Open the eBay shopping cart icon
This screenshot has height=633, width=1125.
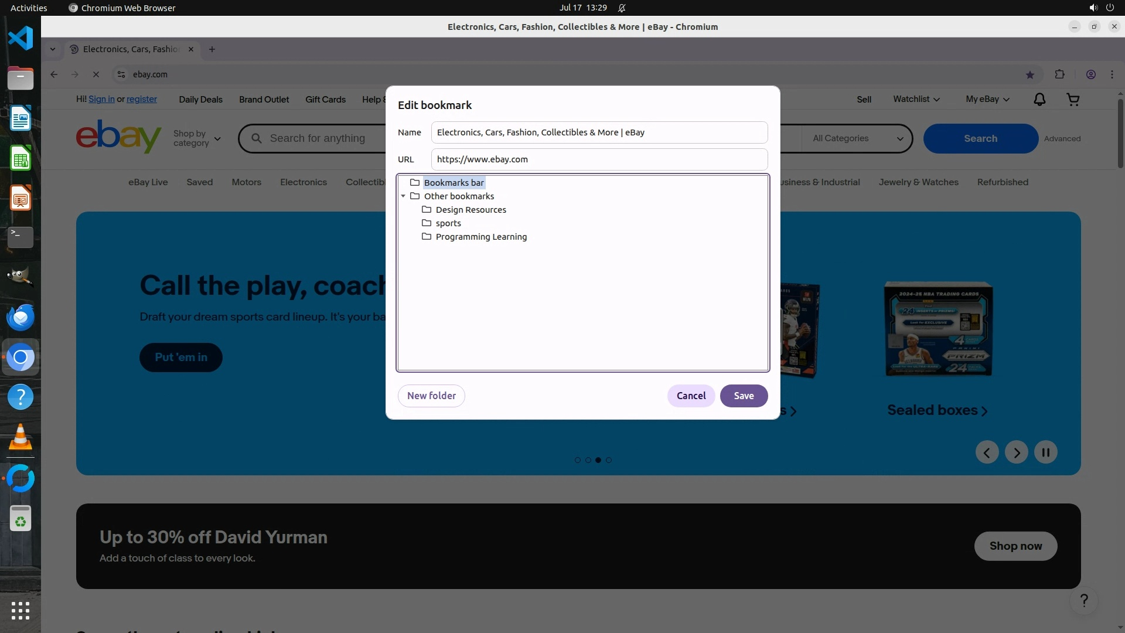(x=1073, y=100)
